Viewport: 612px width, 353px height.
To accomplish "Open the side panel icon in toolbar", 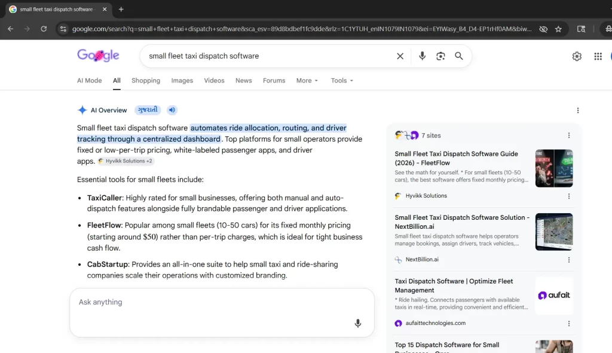I will [581, 29].
